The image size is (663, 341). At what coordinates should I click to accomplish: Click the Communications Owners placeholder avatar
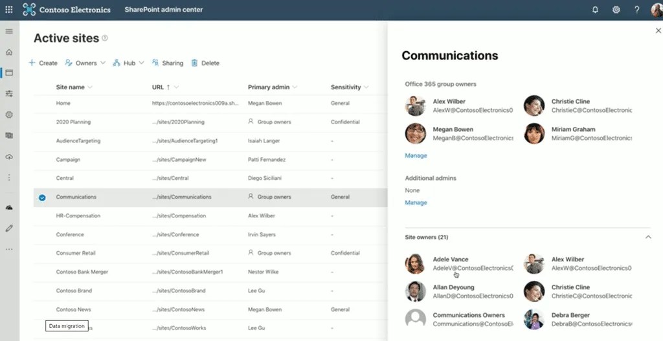click(415, 319)
